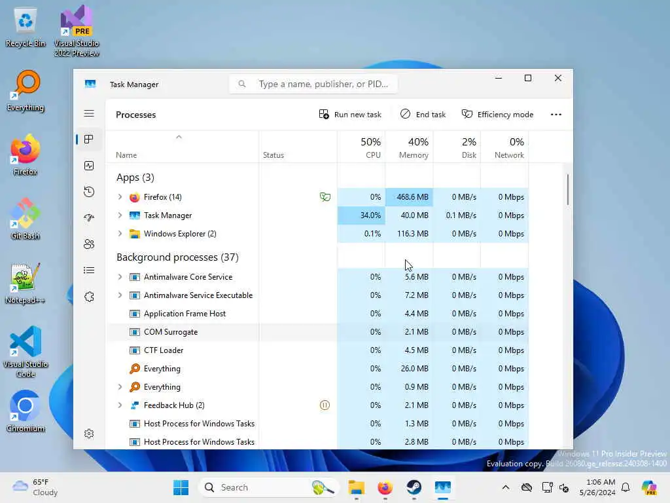Expand Antimalware Service Executable row

(120, 295)
